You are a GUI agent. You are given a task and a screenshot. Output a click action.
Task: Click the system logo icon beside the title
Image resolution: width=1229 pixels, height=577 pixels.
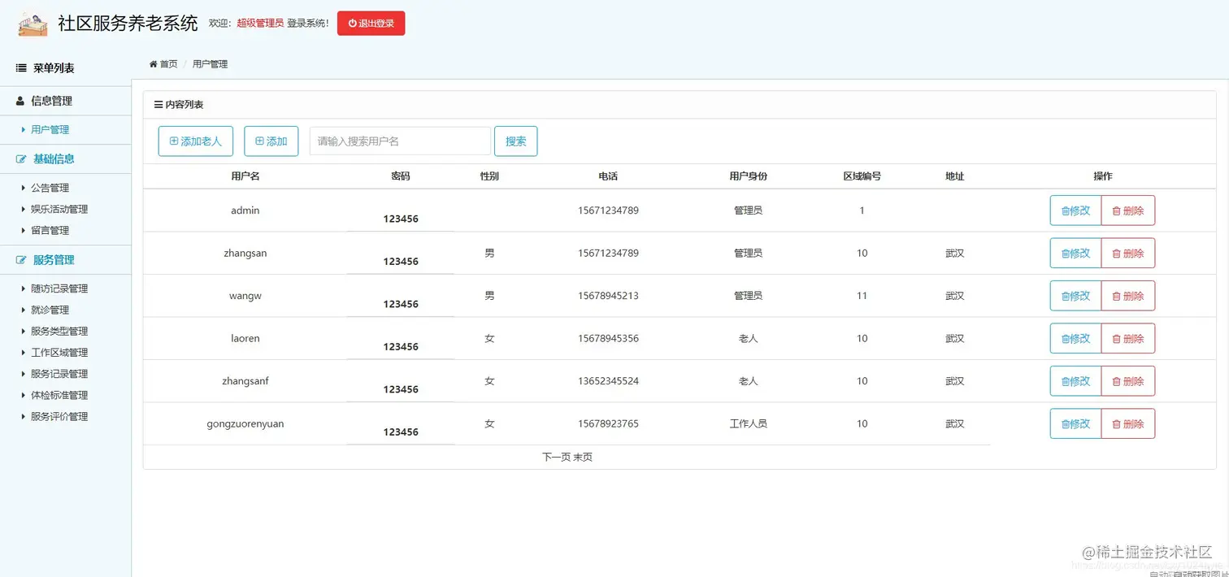click(33, 23)
